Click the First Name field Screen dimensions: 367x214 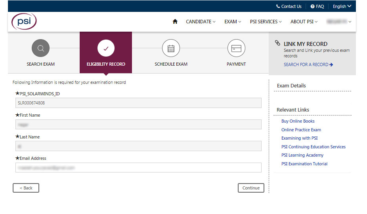point(138,124)
